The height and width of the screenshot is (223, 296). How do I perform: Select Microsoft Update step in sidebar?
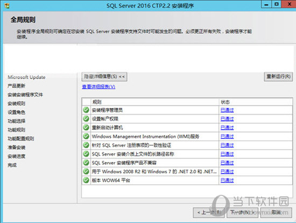coord(26,77)
